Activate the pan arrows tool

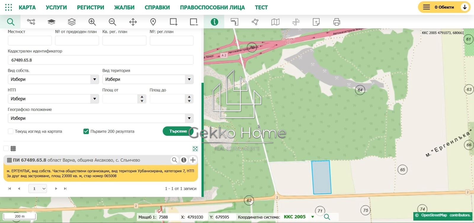coord(133,22)
